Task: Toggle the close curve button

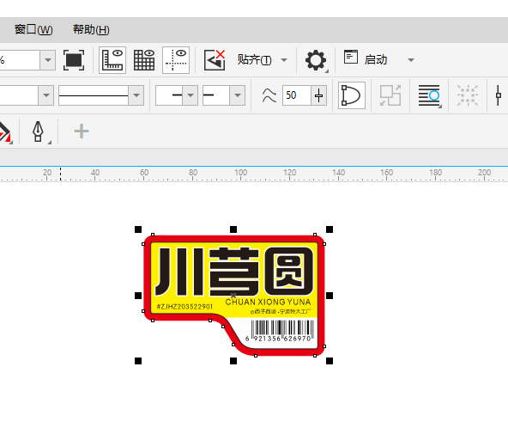Action: pyautogui.click(x=352, y=95)
